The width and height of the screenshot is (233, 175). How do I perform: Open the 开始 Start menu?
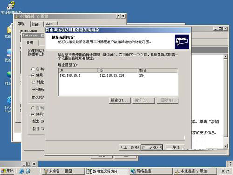(x=7, y=171)
